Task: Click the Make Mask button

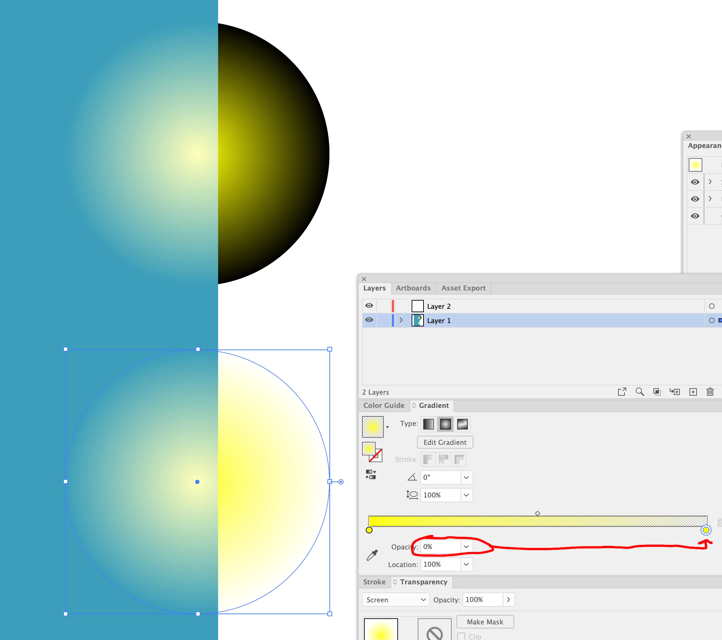Action: [485, 622]
